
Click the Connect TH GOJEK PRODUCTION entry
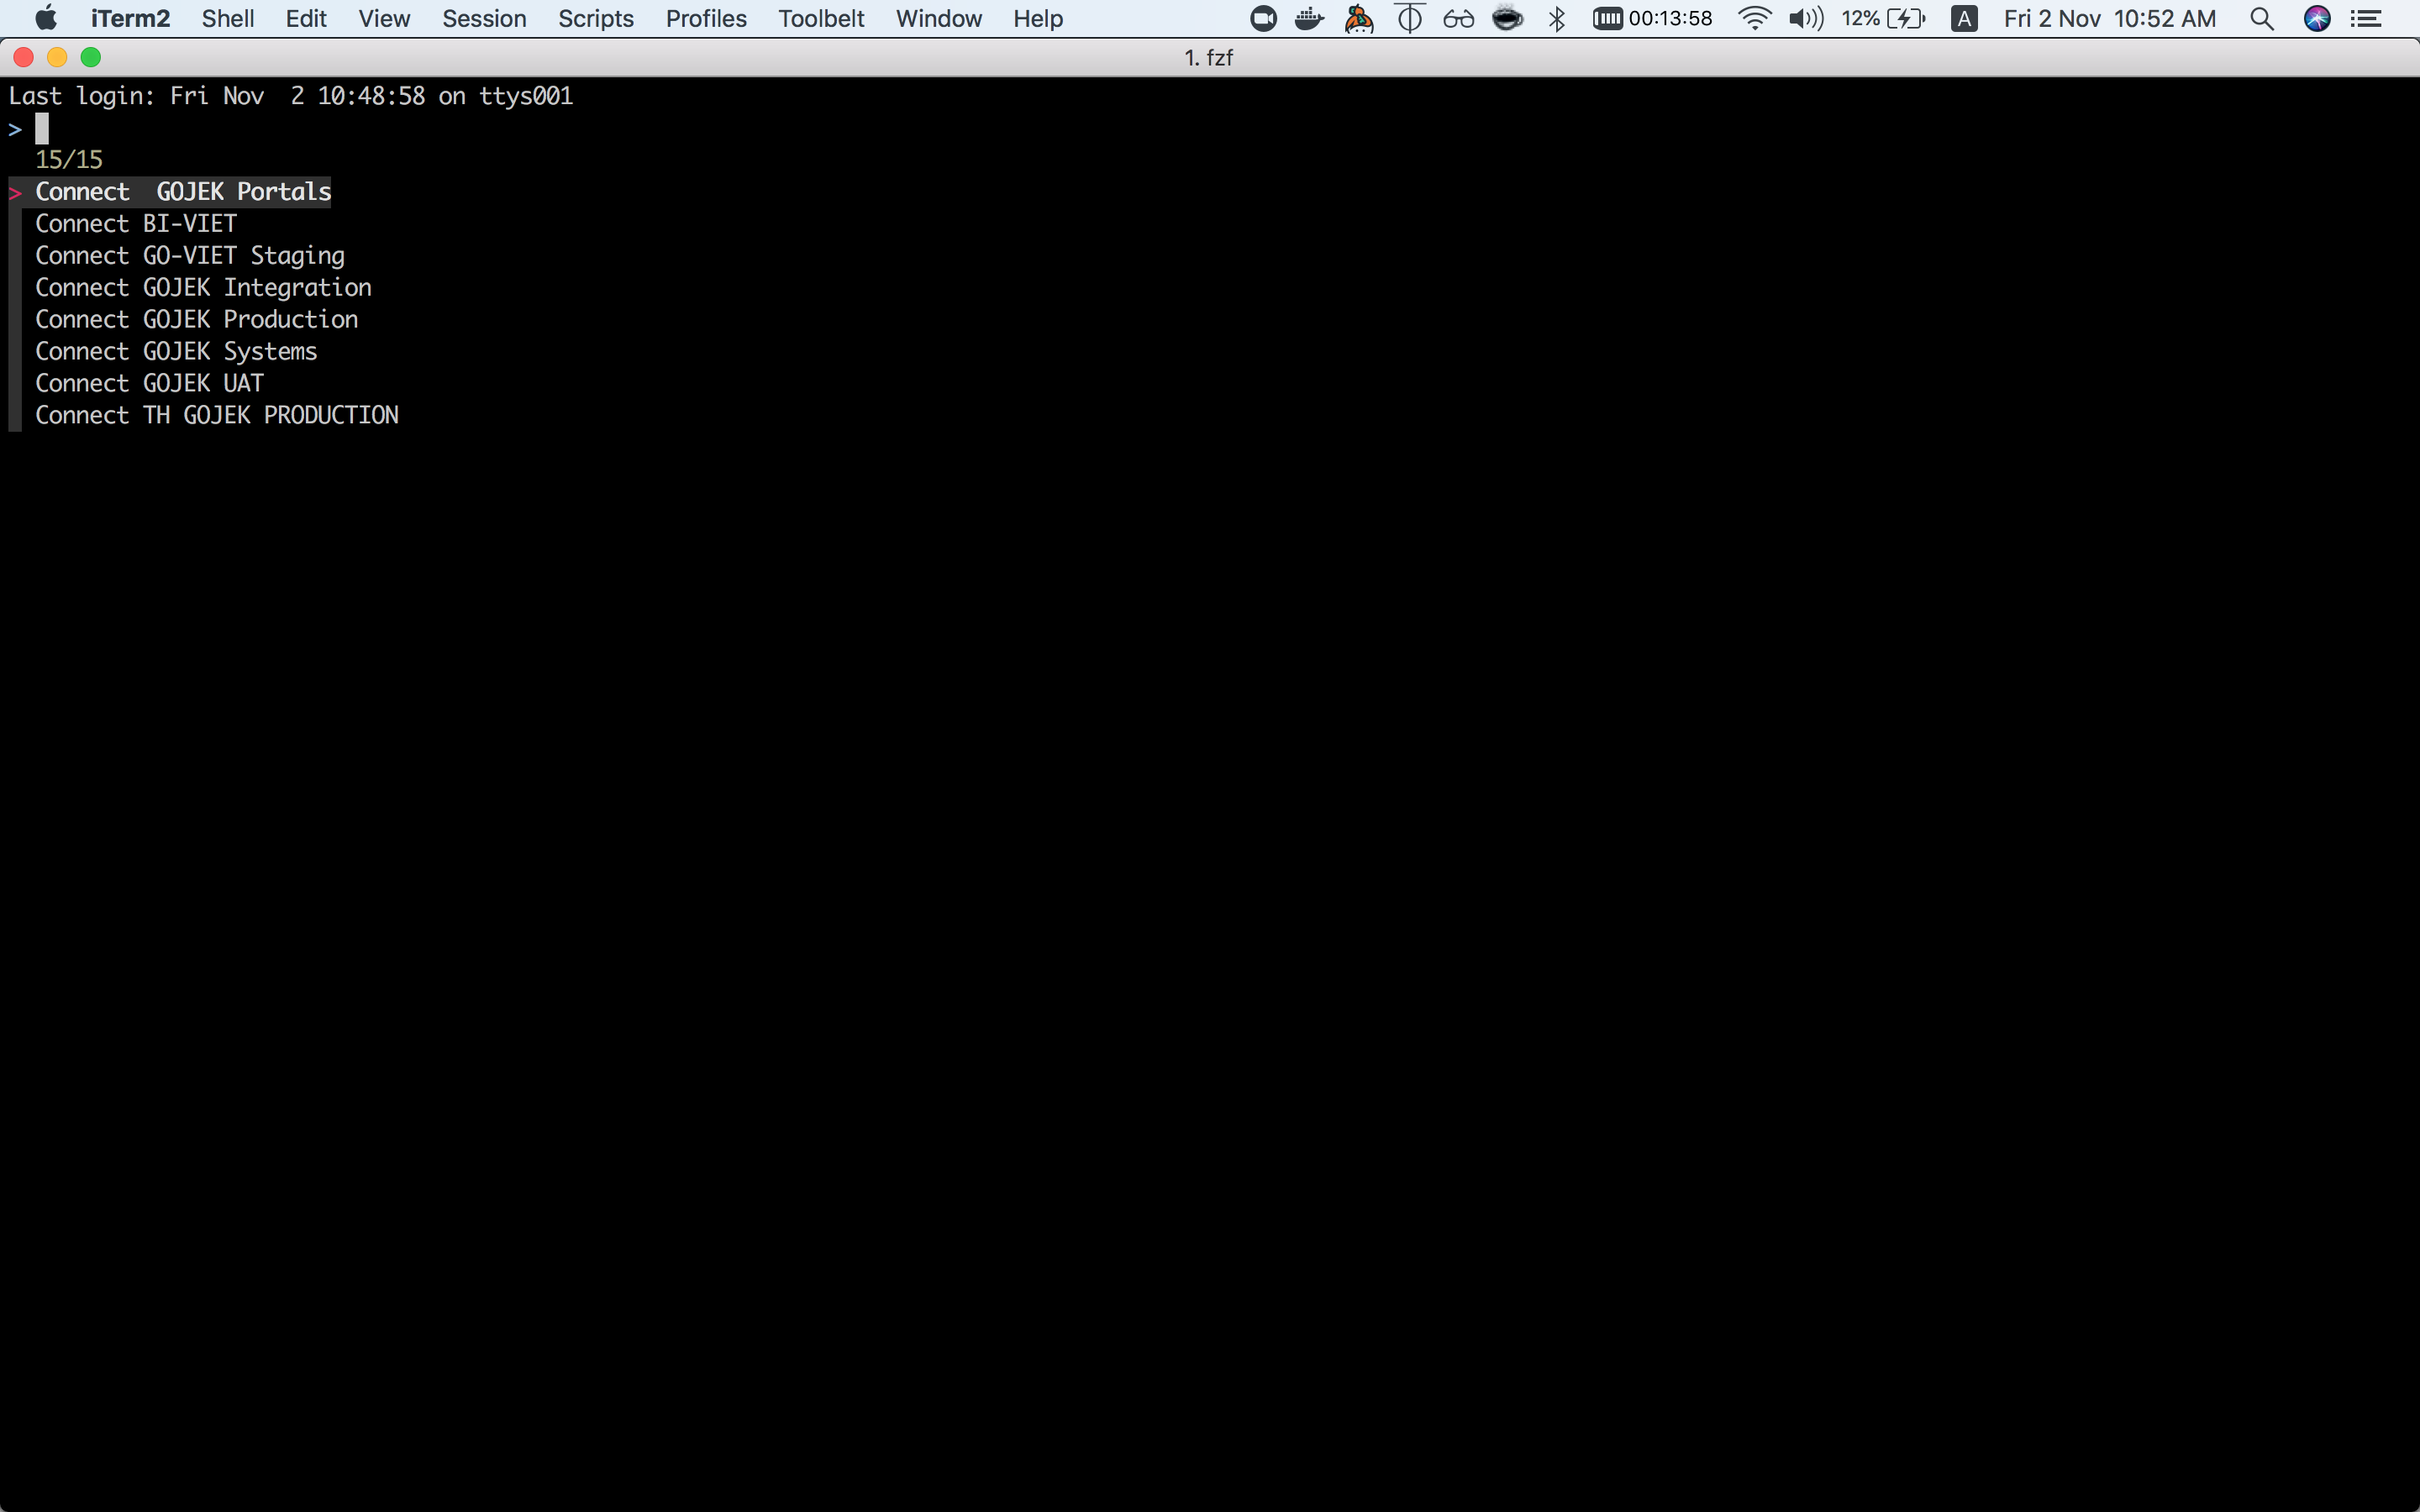tap(216, 415)
